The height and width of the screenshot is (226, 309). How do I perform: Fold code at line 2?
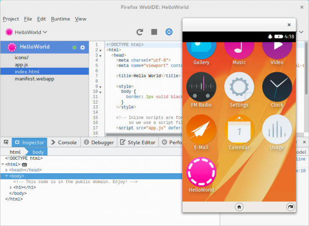coord(100,51)
